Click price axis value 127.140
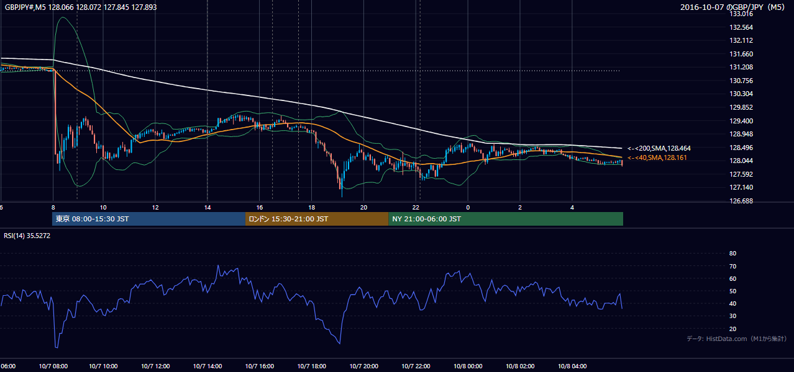794x372 pixels. [741, 187]
